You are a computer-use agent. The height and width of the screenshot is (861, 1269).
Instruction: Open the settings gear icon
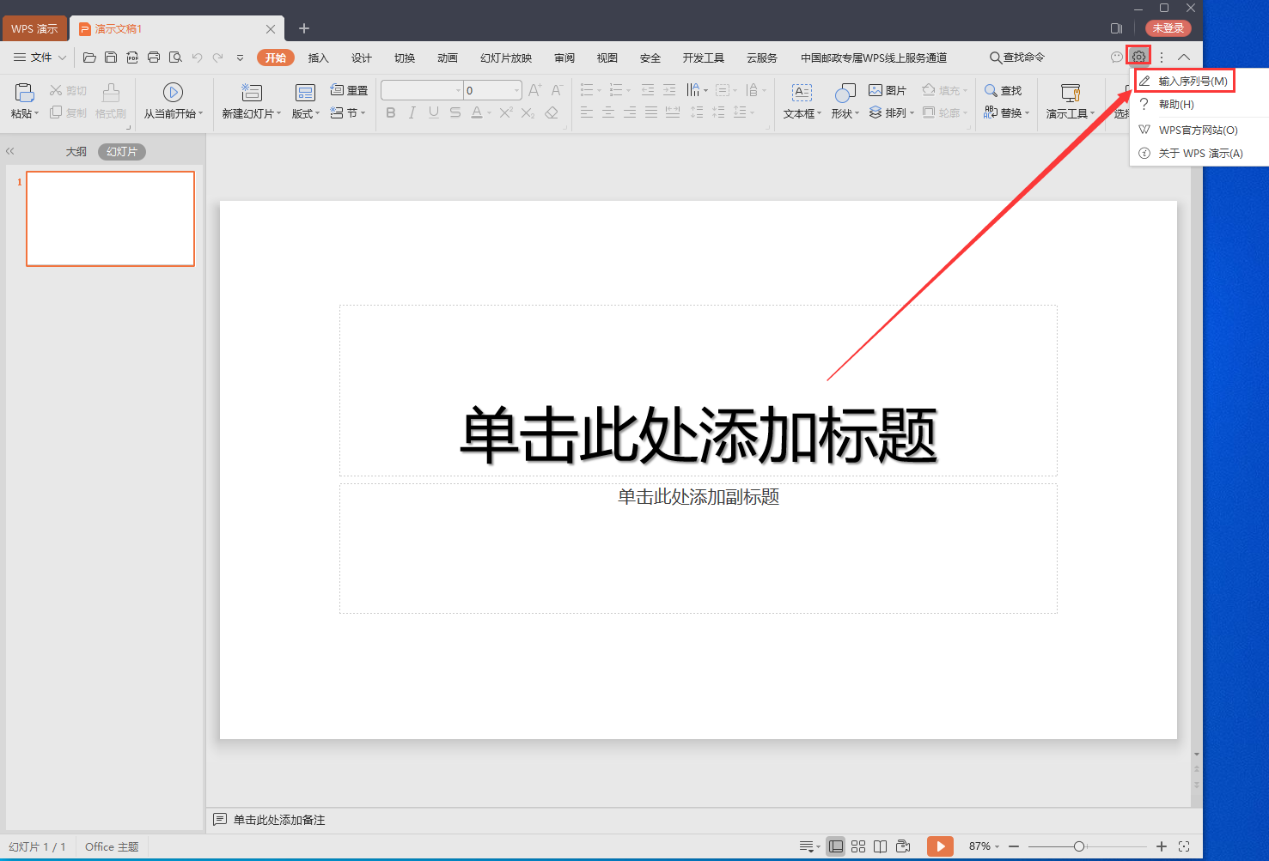[x=1138, y=57]
